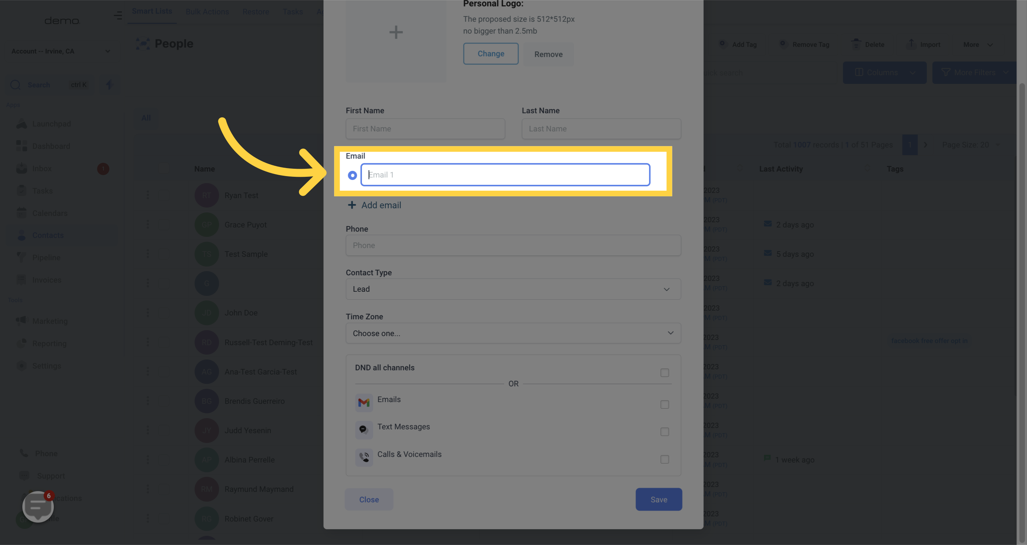This screenshot has width=1027, height=545.
Task: Open the Dashboard panel
Action: pos(51,146)
